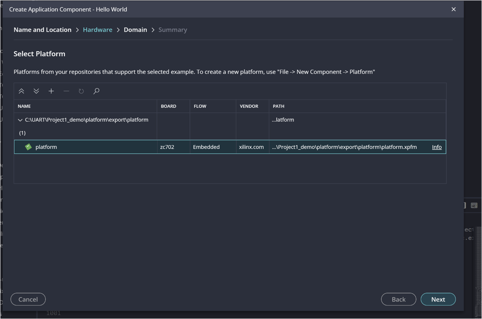Image resolution: width=482 pixels, height=319 pixels.
Task: Open the Info link for the platform
Action: click(436, 147)
